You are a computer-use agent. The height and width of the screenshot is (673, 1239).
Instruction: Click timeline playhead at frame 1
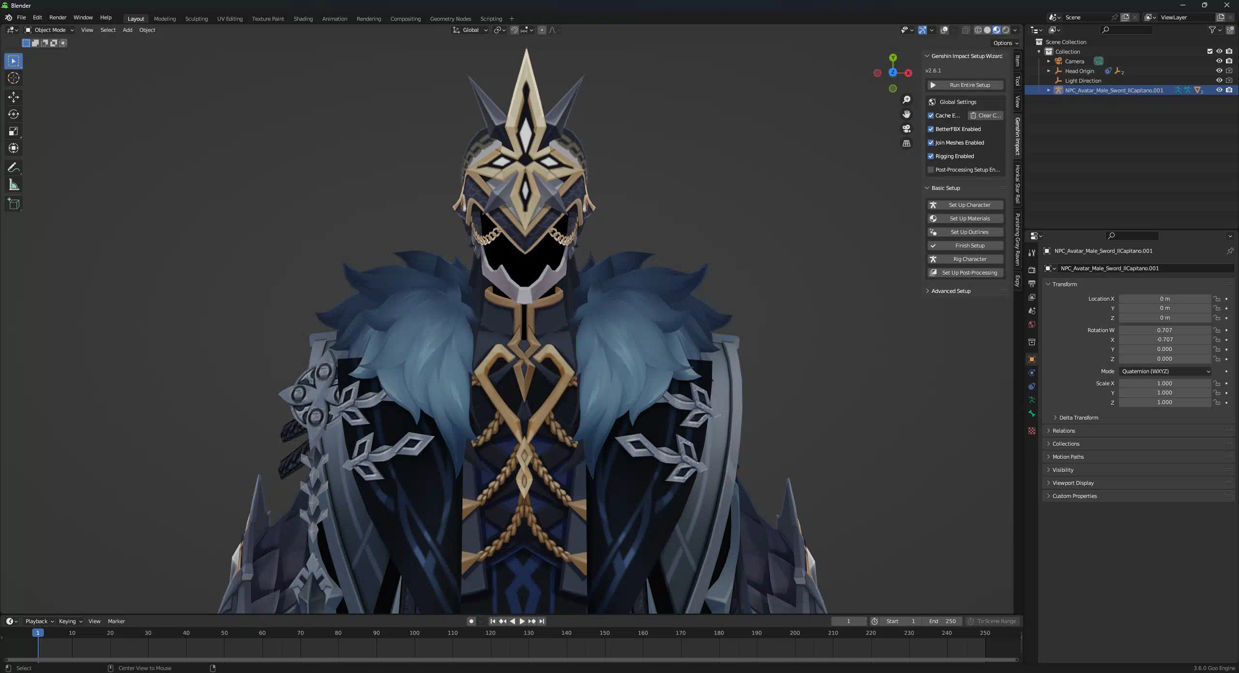[38, 633]
